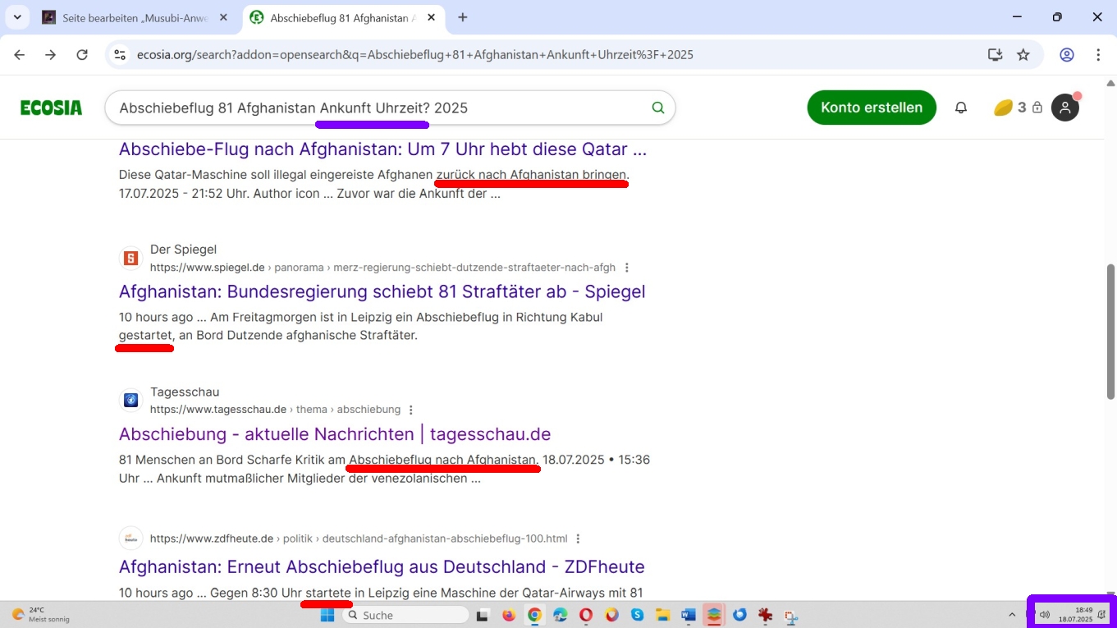Screen dimensions: 1117x628
Task: Click inside the Ecosia search query field
Action: [x=378, y=108]
